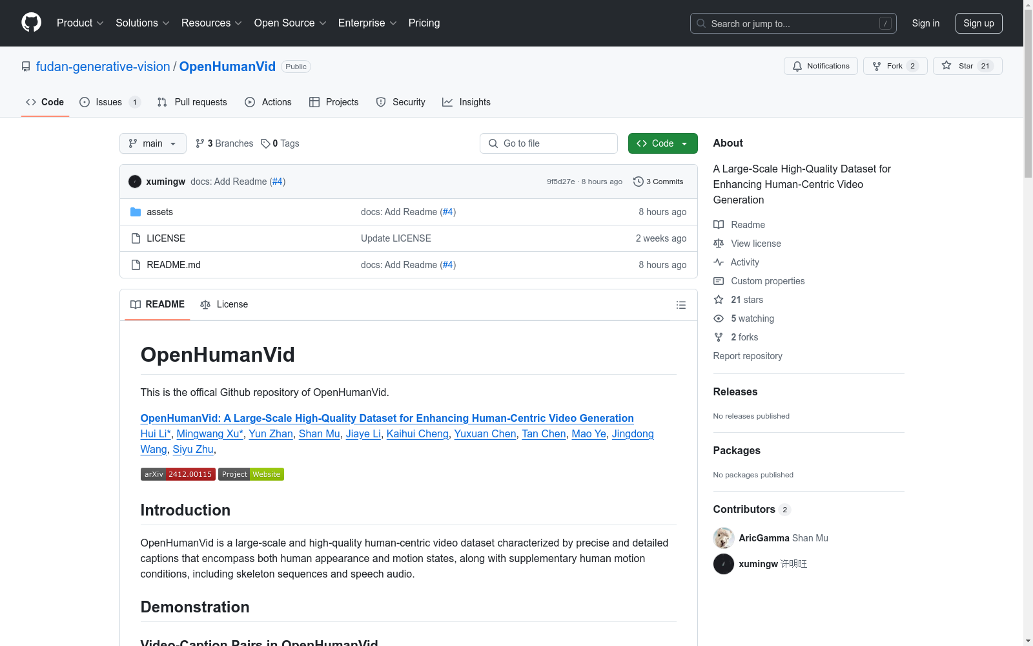Open the main branch selector dropdown
This screenshot has height=646, width=1033.
153,143
